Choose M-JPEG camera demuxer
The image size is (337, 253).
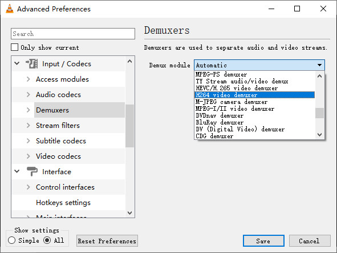(254, 102)
